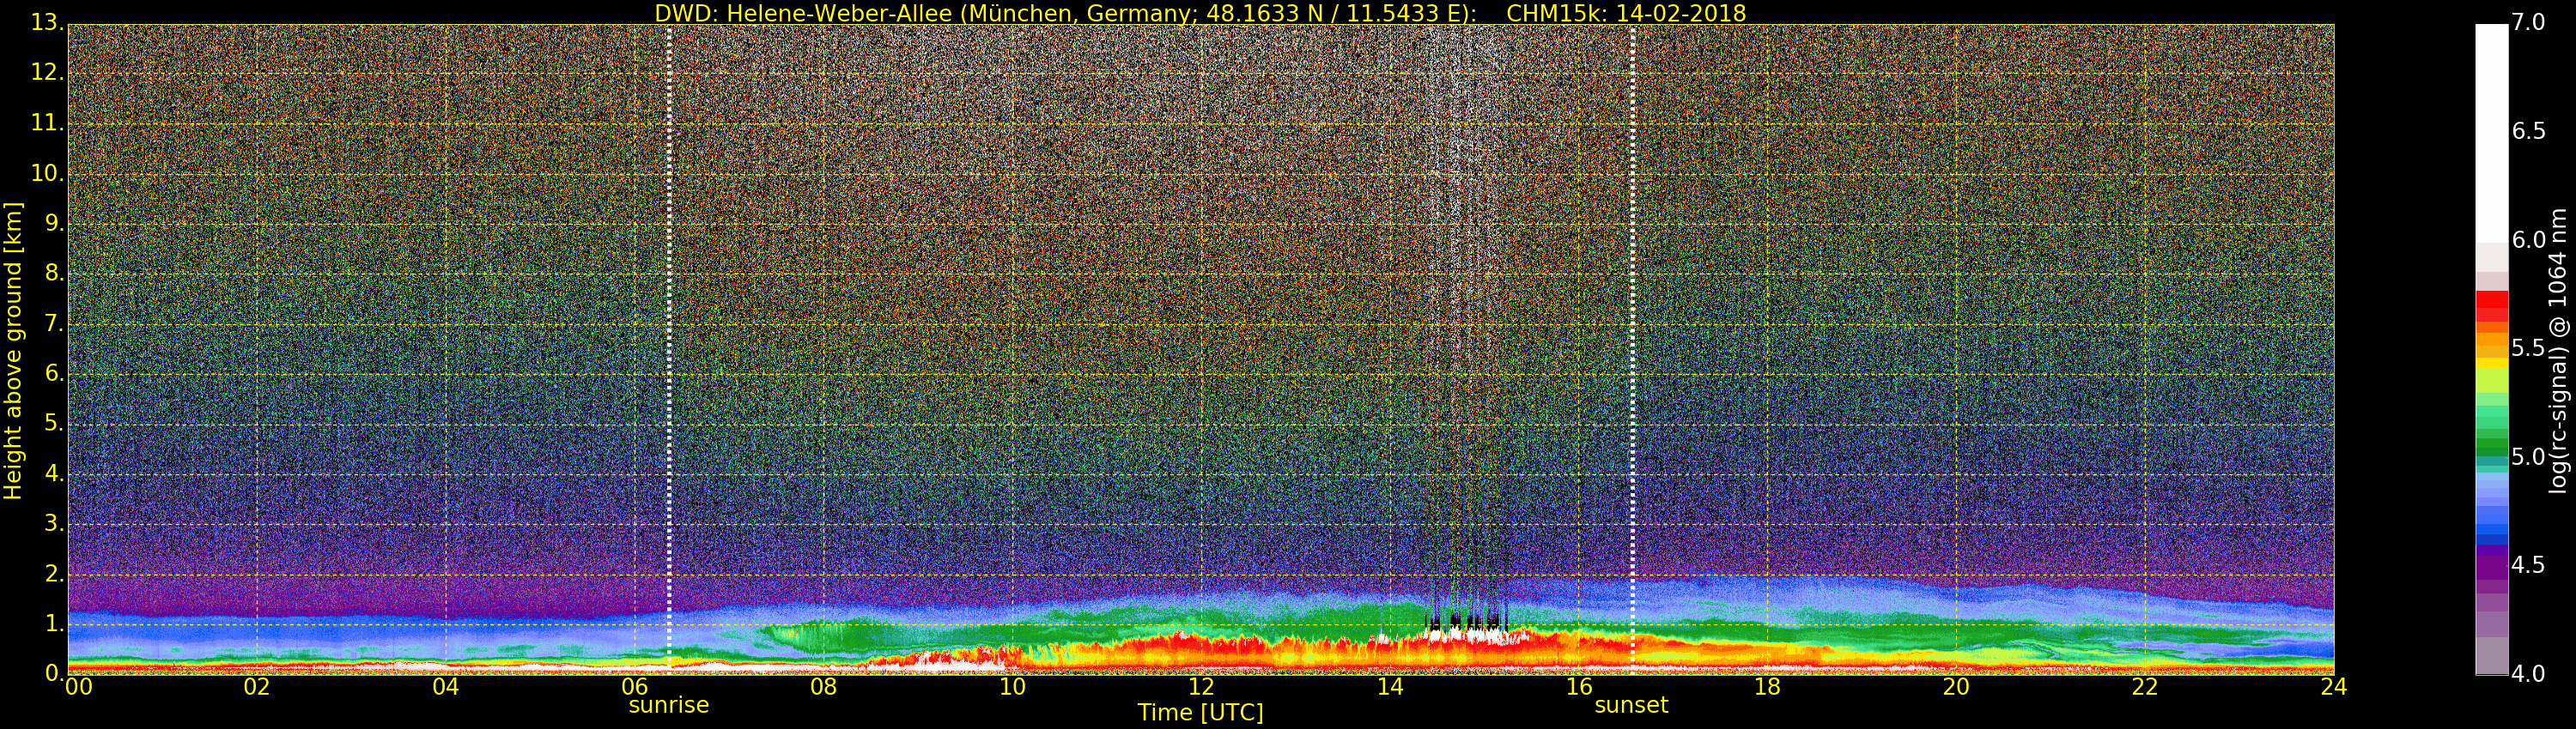Click the white dotted sunrise marker line

coord(669,350)
